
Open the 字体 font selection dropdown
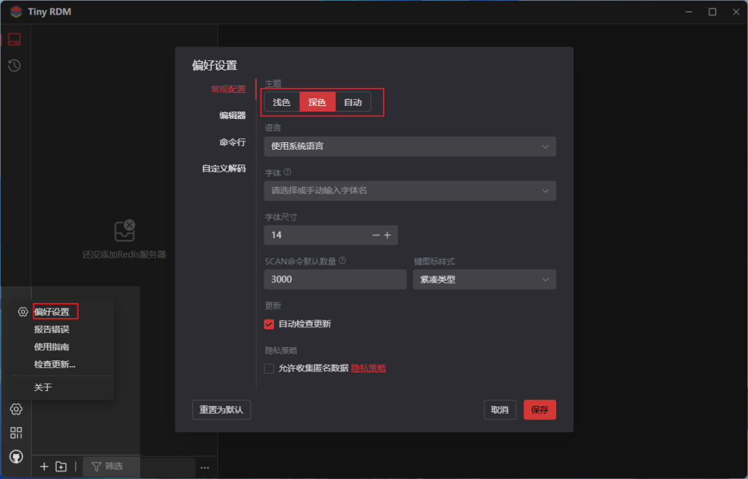point(410,191)
